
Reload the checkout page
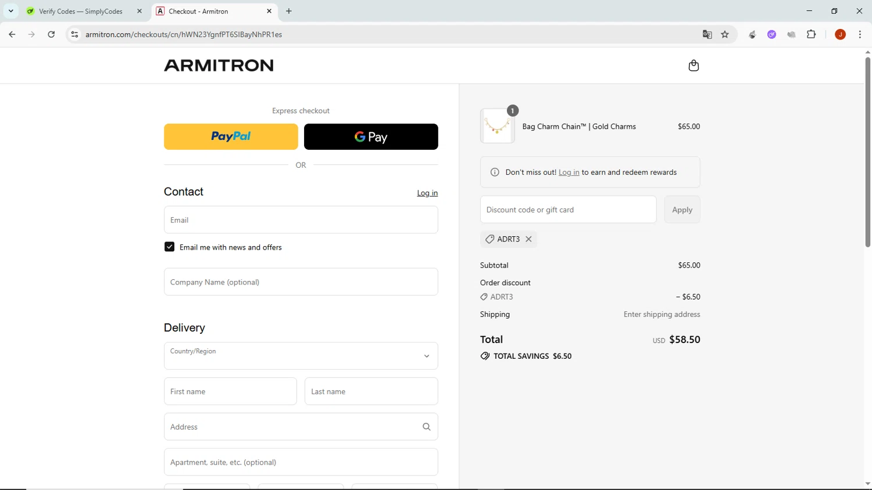pos(51,35)
